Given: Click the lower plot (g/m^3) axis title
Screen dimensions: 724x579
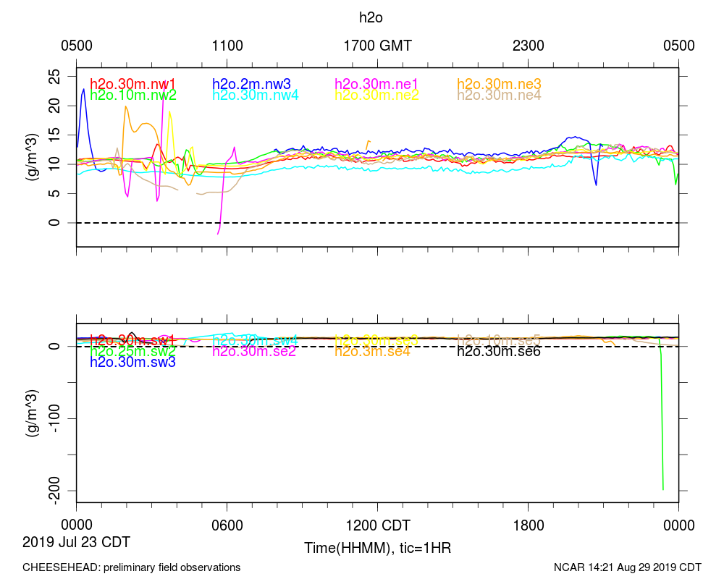Looking at the screenshot, I should [33, 413].
